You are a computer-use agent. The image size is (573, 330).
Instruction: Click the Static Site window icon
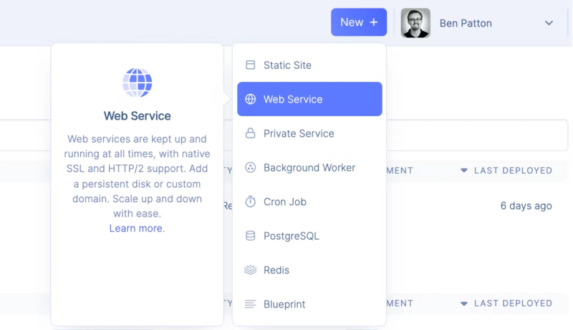(250, 65)
